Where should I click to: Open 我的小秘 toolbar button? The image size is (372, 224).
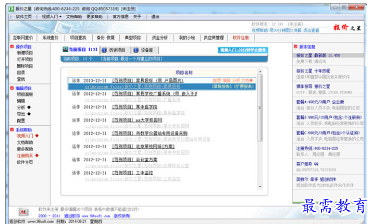[x=187, y=37]
